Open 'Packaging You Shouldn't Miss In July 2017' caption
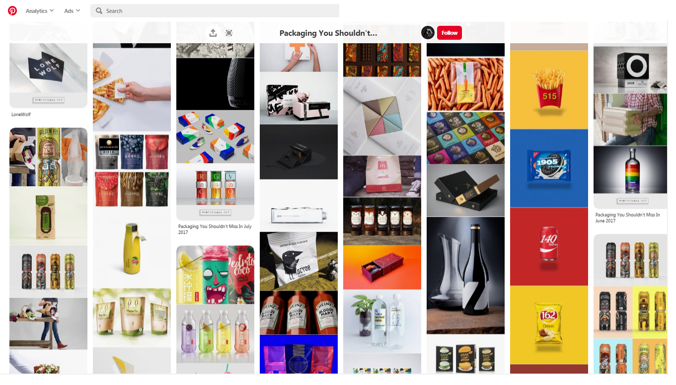 click(x=215, y=229)
